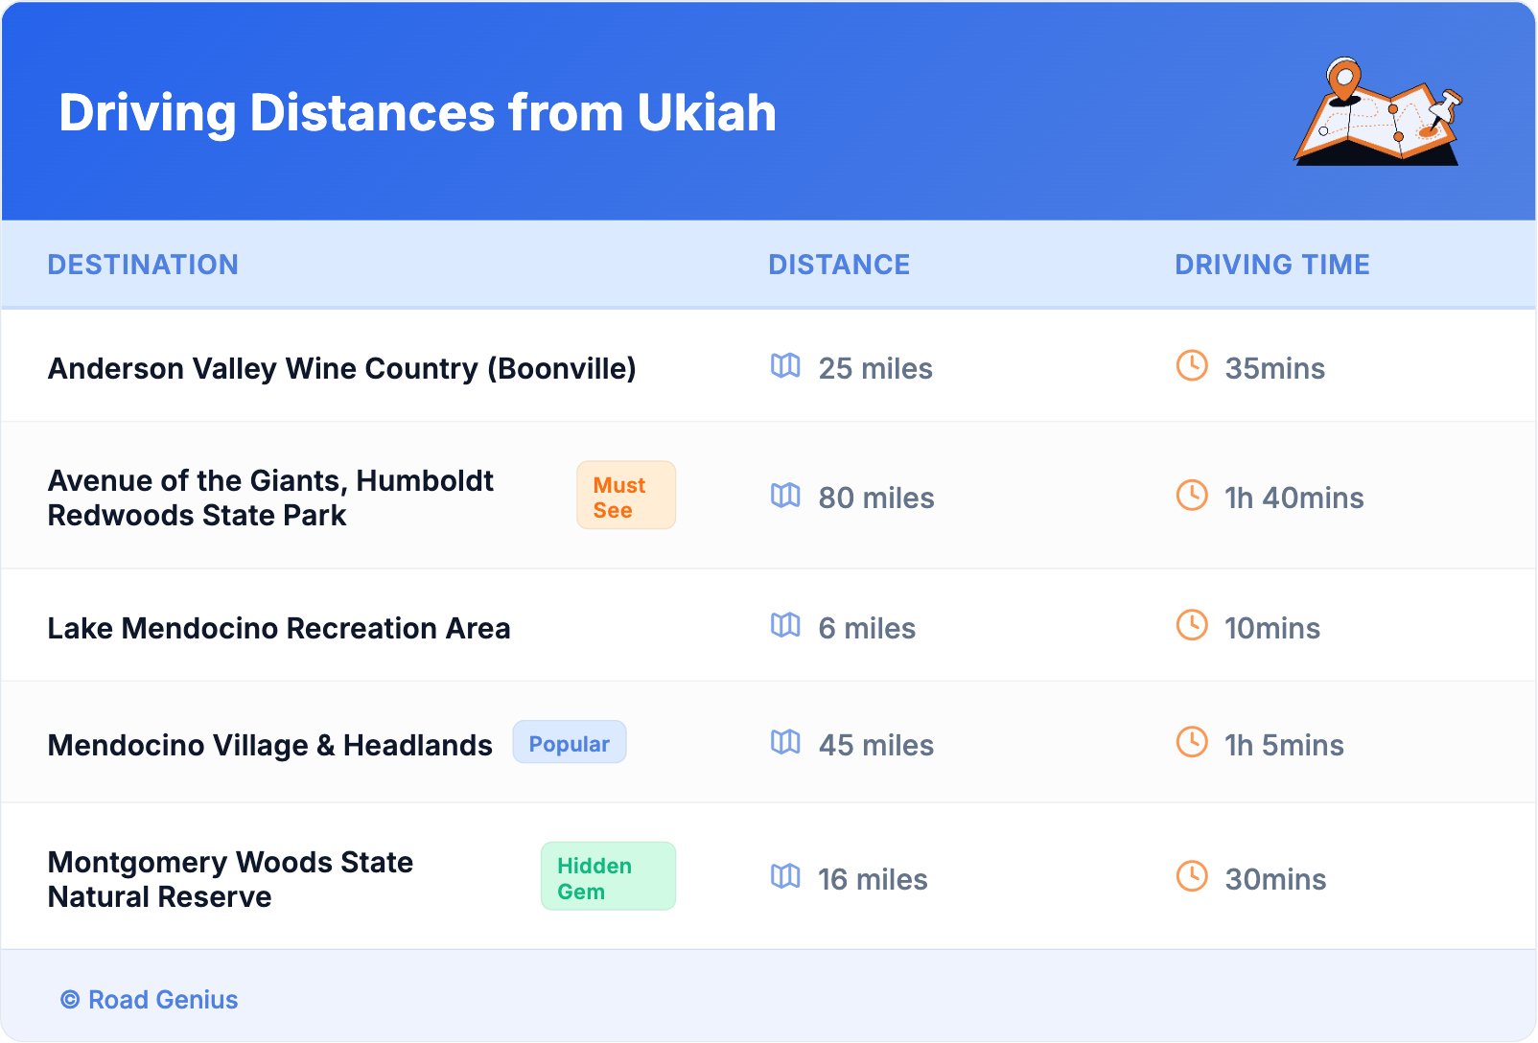This screenshot has width=1538, height=1043.
Task: Click the clock icon beside 1h 5mins
Action: point(1192,742)
